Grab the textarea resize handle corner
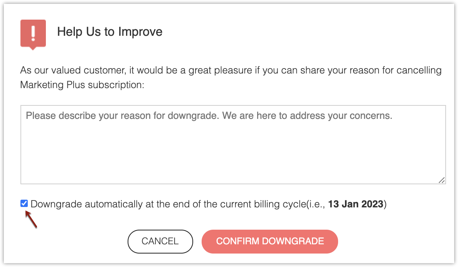Viewport: 458px width, 267px height. 441,180
